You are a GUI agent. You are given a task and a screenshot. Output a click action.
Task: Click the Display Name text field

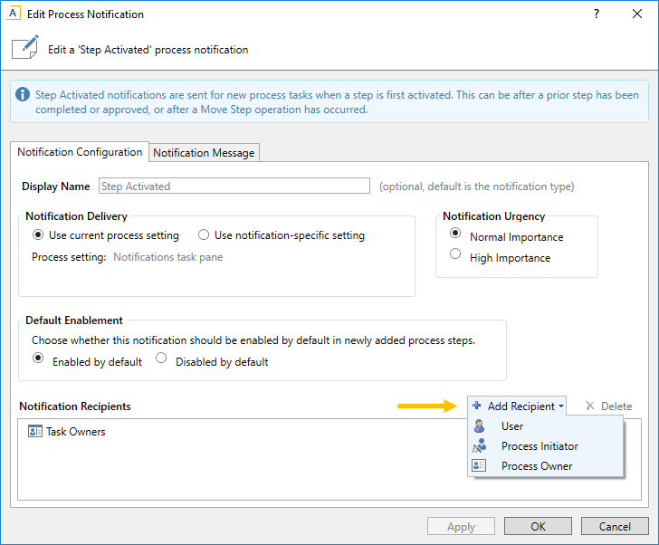(234, 186)
